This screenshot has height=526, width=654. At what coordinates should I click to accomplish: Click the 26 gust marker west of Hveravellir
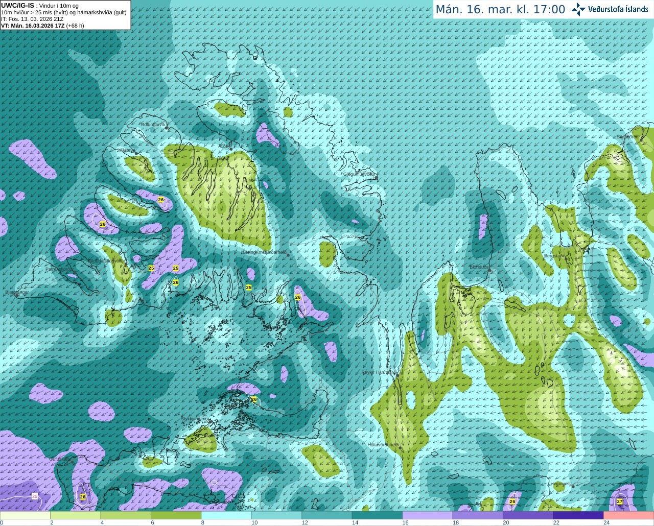click(512, 501)
